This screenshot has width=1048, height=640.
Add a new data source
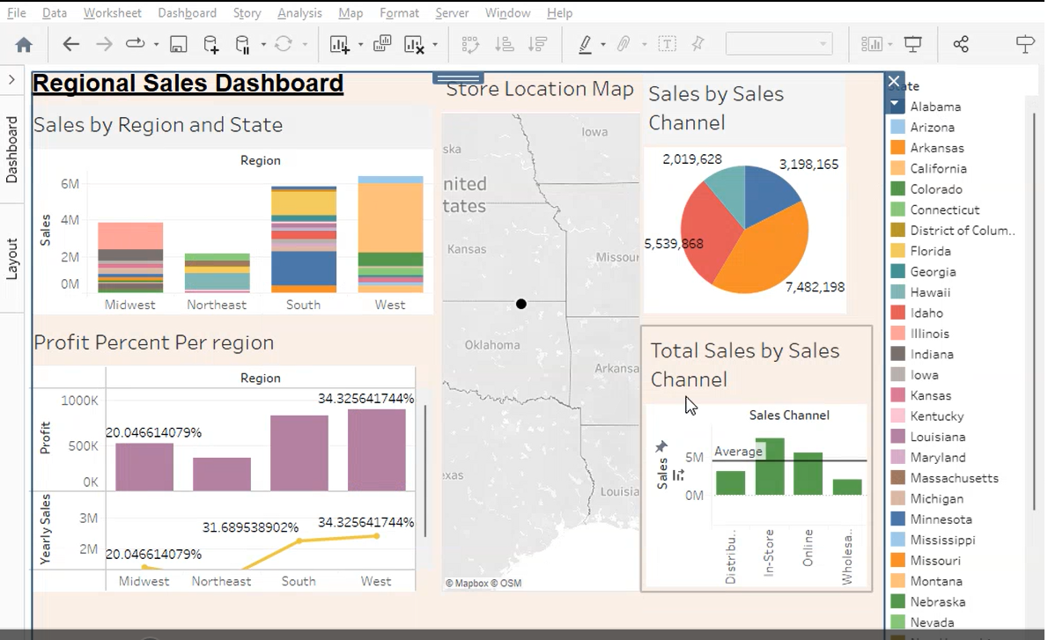tap(211, 43)
